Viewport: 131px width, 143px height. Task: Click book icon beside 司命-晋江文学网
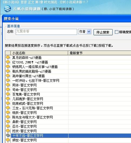click(x=8, y=90)
